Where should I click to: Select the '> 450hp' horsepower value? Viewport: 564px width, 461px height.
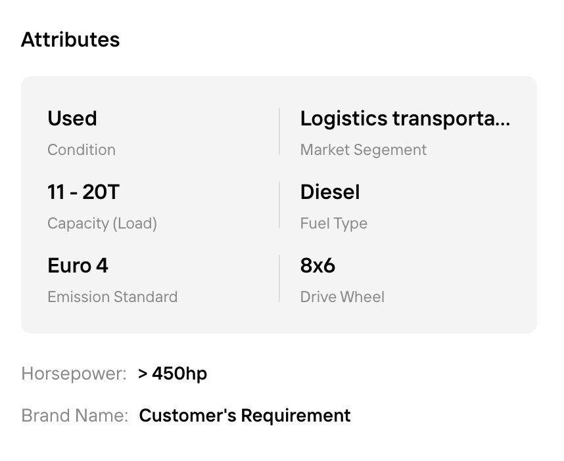tap(173, 374)
